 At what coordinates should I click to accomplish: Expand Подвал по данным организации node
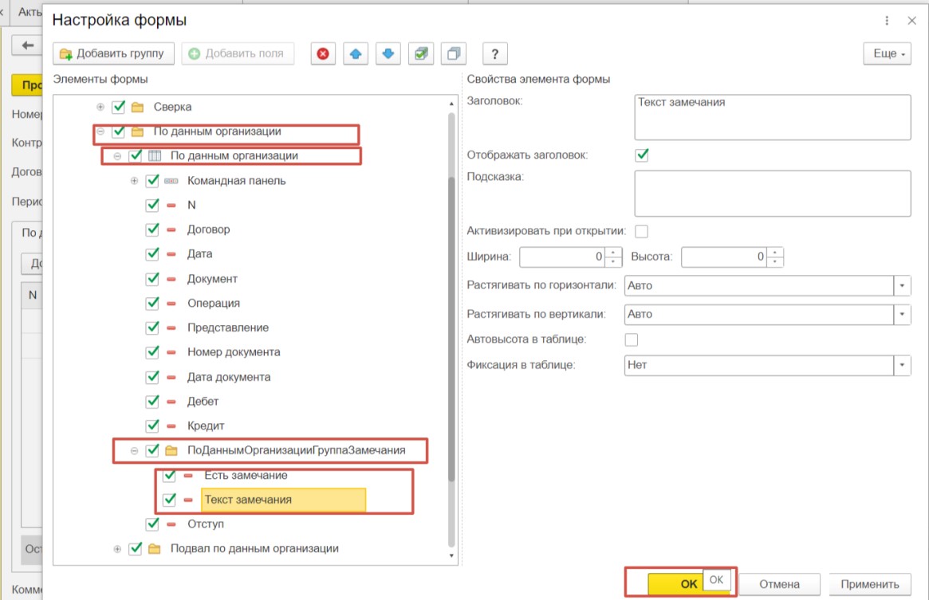pyautogui.click(x=117, y=548)
